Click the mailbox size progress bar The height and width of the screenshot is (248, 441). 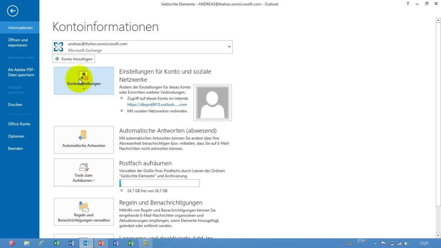coord(160,183)
